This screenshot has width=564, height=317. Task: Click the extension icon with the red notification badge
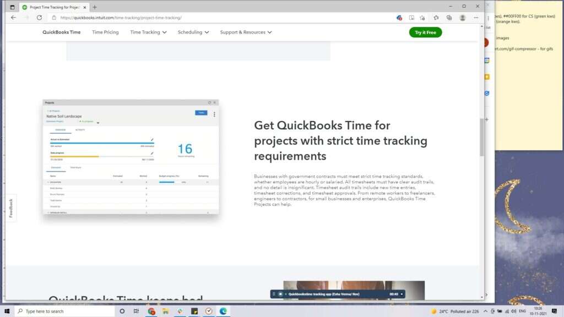coord(399,17)
